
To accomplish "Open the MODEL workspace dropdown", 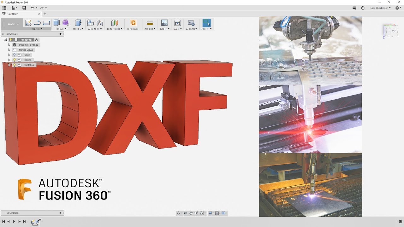I will coord(13,24).
